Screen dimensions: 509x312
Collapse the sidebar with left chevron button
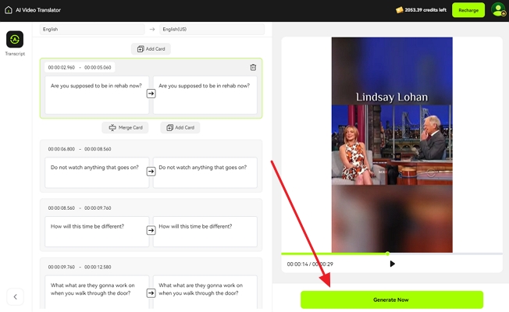[15, 296]
